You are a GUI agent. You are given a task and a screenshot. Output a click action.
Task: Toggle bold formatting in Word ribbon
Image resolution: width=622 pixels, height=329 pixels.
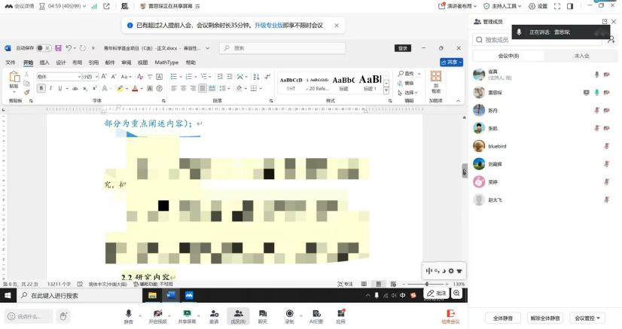tap(41, 88)
